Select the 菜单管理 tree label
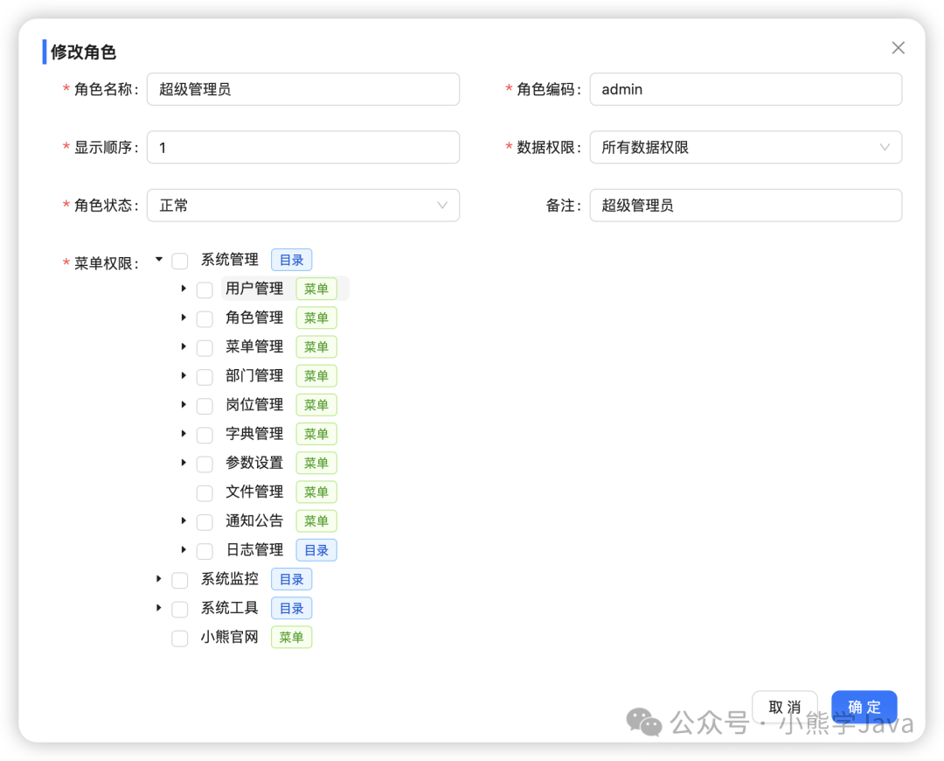Viewport: 944px width, 761px height. click(254, 346)
